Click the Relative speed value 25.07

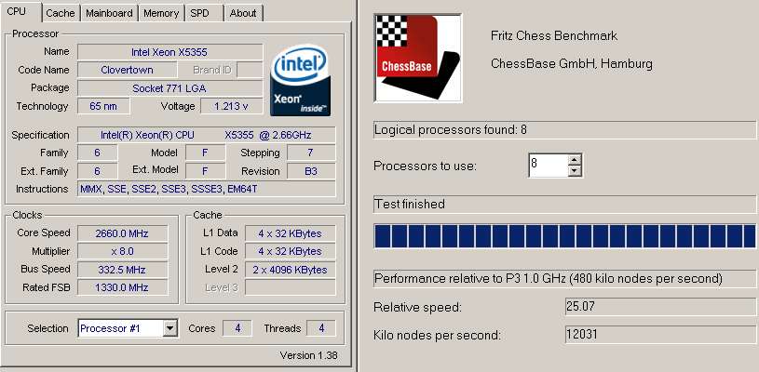[x=660, y=306]
